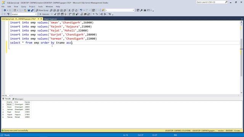The image size is (244, 137).
Task: Switch to the Messages tab
Action: [18, 99]
